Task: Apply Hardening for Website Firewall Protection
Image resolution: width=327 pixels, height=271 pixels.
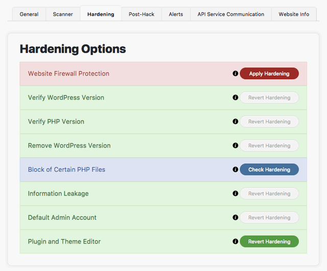Action: click(x=269, y=73)
